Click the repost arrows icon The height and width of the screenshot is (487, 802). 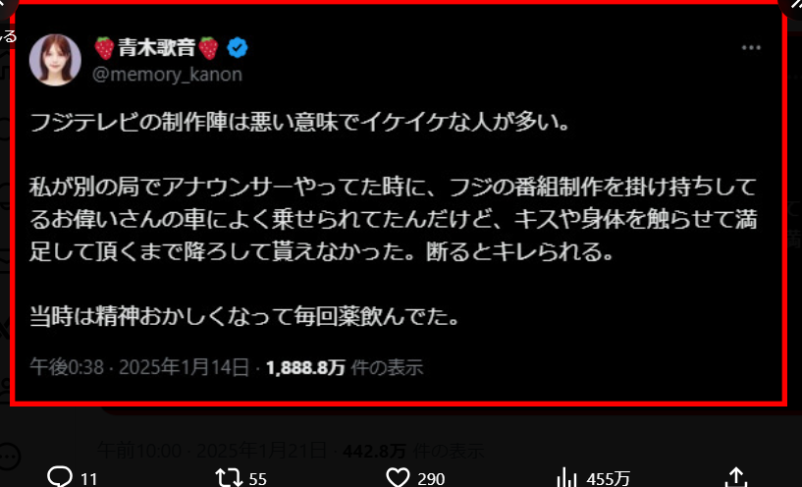pyautogui.click(x=228, y=478)
